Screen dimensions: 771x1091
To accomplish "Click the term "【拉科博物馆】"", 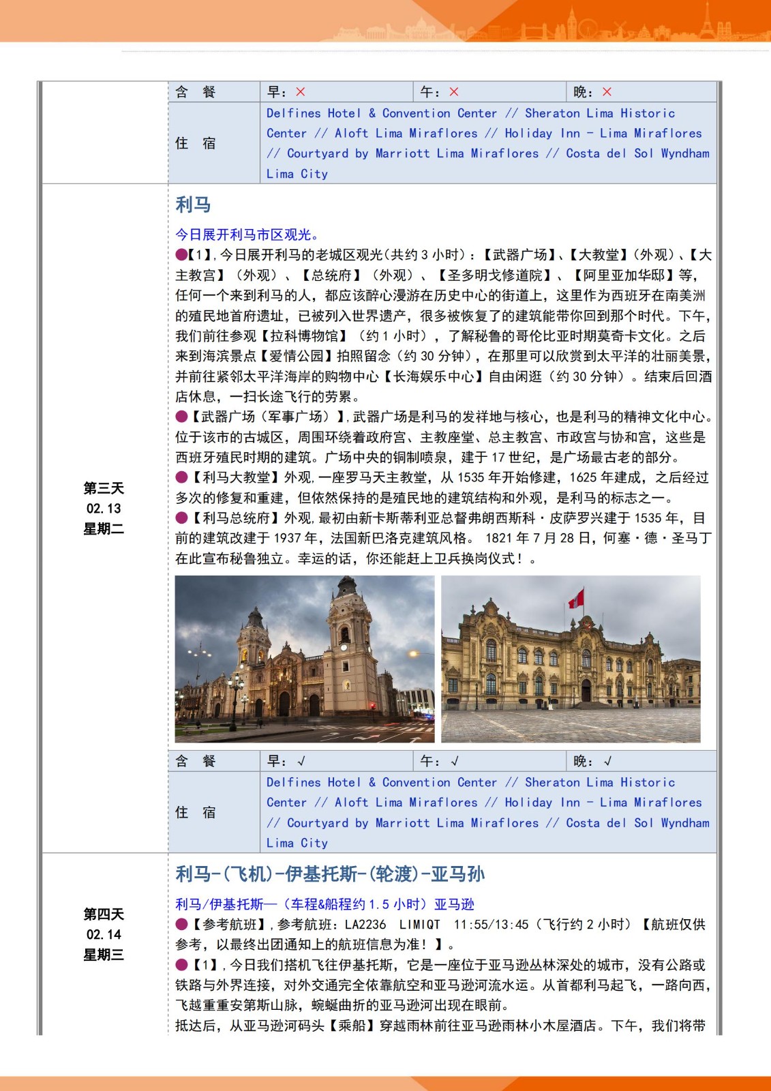I will [x=305, y=336].
